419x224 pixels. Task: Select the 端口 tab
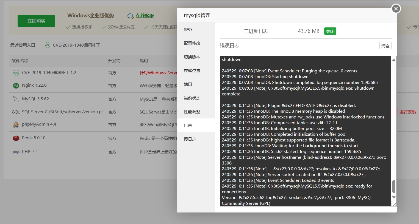tap(196, 84)
